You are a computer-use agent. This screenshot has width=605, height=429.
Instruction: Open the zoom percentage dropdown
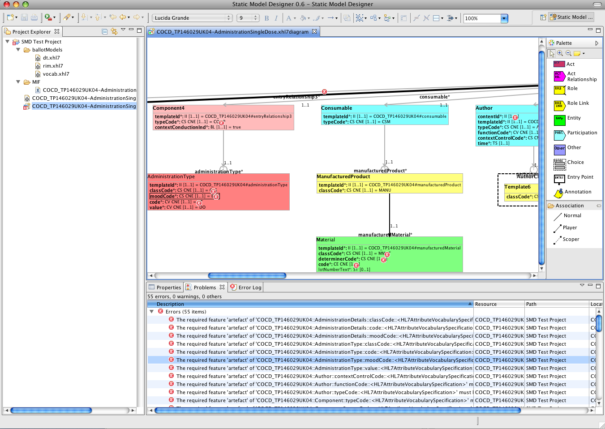pos(504,18)
